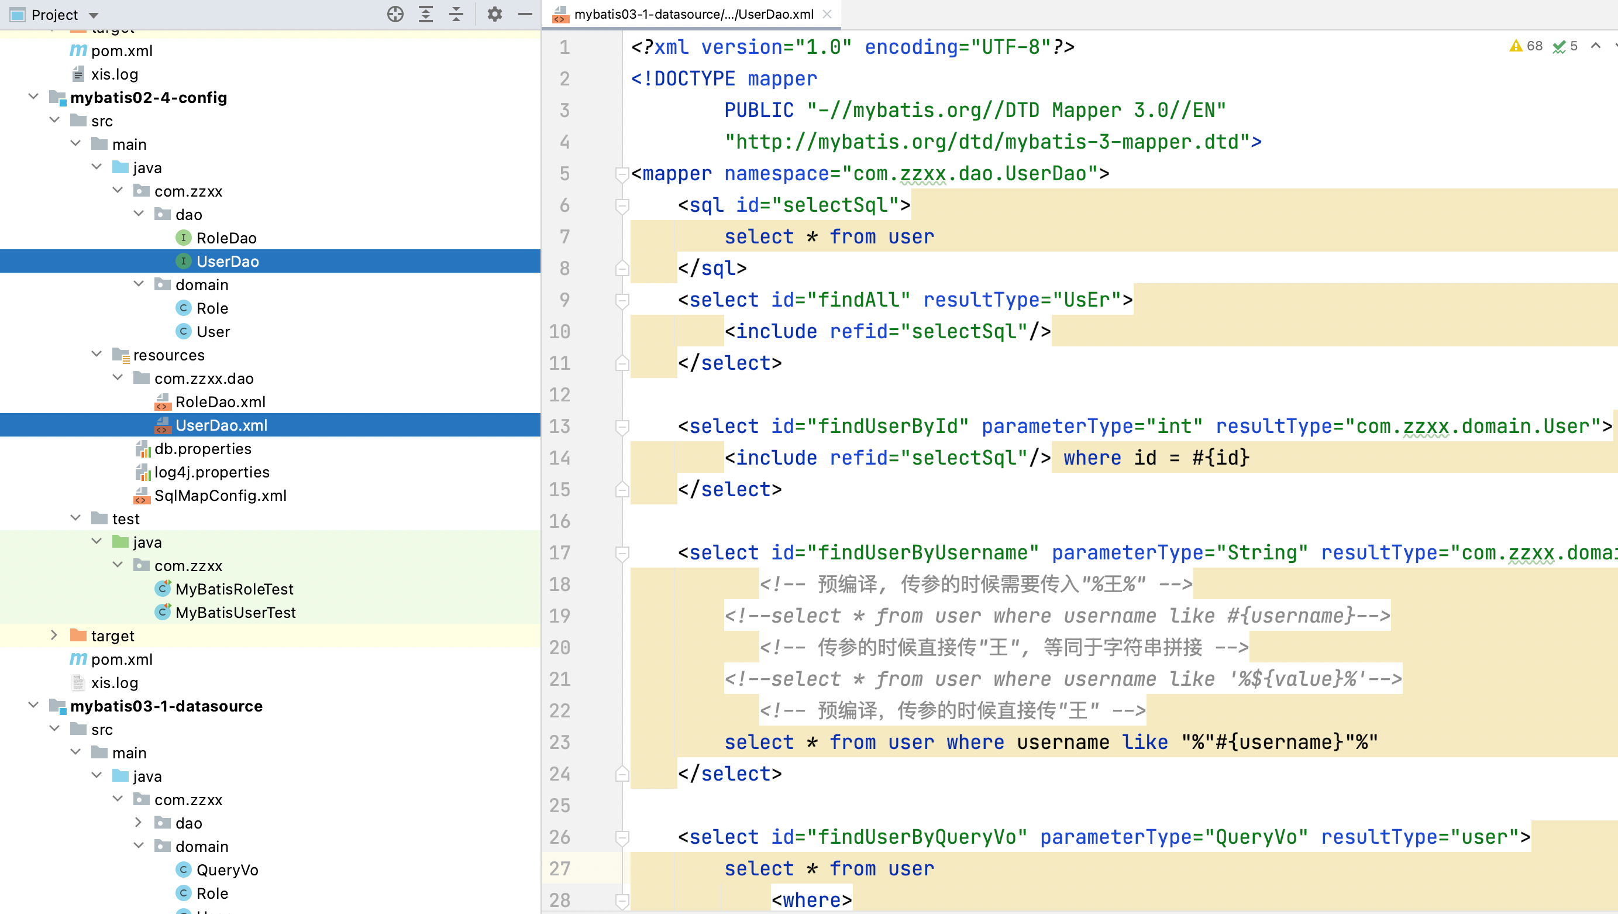Click the 68 warnings indicator
Image resolution: width=1618 pixels, height=914 pixels.
1526,46
